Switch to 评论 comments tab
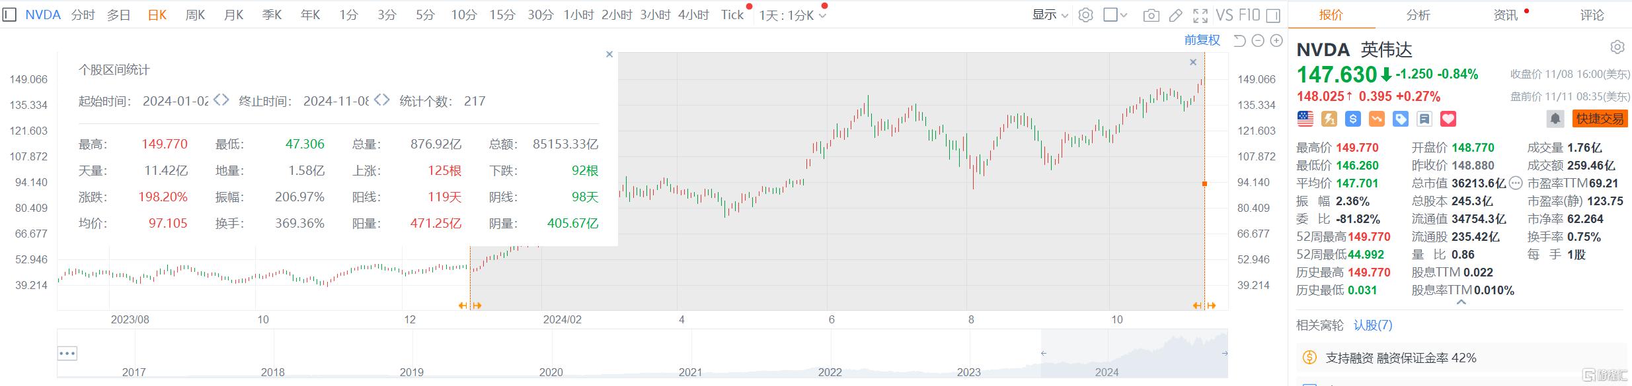The image size is (1632, 386). point(1592,15)
